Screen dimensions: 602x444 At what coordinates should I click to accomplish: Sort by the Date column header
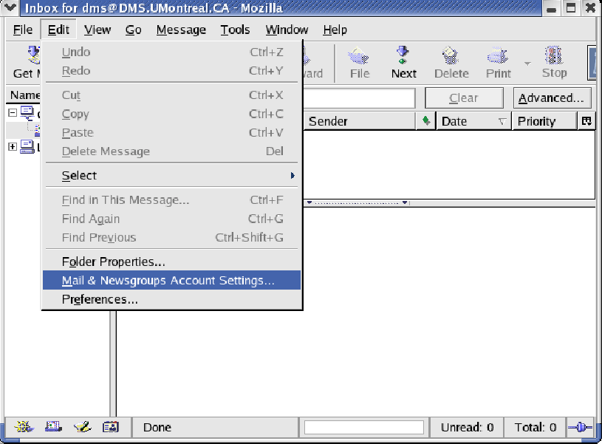coord(473,121)
